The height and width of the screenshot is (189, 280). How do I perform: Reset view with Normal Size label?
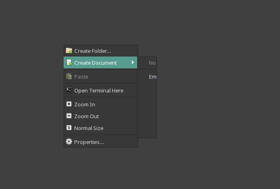tap(89, 128)
